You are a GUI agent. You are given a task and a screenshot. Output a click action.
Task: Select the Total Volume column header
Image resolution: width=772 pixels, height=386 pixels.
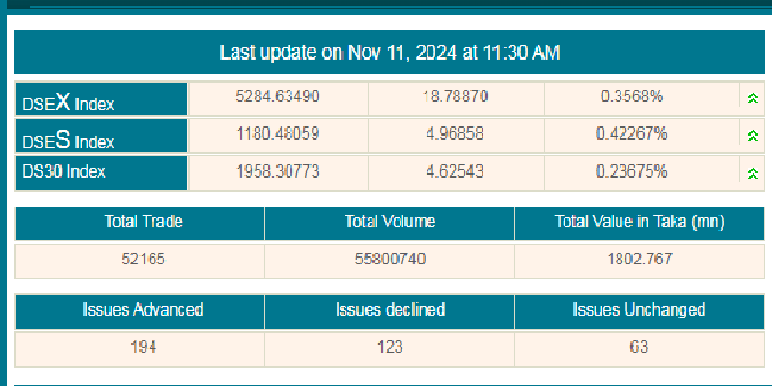[390, 222]
